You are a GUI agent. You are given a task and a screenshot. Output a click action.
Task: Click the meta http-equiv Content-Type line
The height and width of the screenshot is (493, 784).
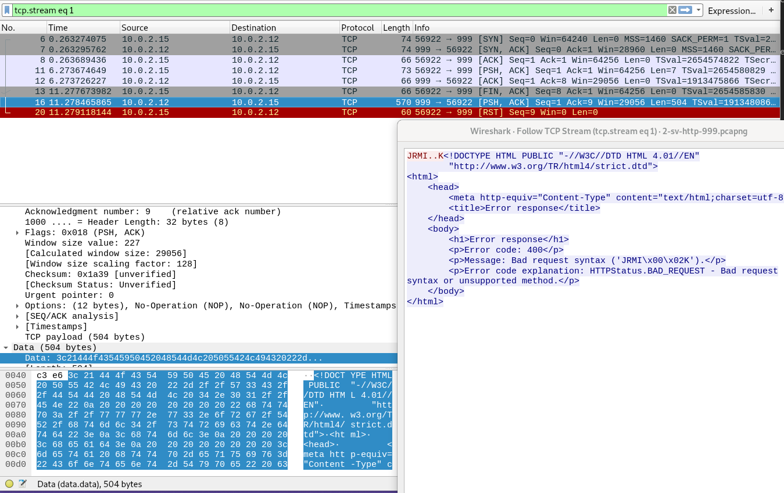pos(616,197)
